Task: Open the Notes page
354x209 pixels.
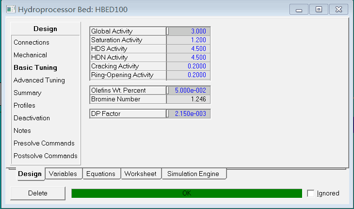Action: pos(22,130)
